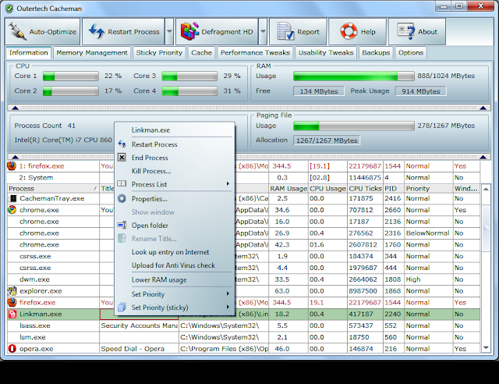Expand the Set Priority submenu arrow
499x384 pixels.
click(x=228, y=293)
